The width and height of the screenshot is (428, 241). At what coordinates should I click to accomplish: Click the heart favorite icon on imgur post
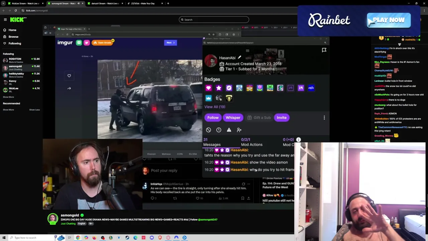tap(69, 76)
